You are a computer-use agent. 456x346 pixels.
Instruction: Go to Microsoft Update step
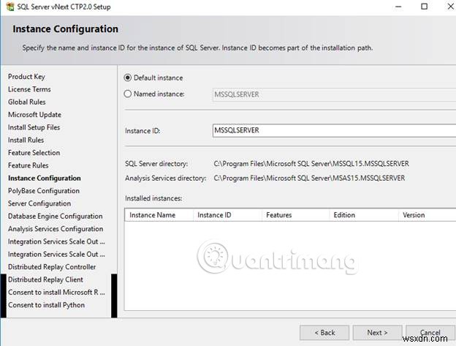click(34, 115)
